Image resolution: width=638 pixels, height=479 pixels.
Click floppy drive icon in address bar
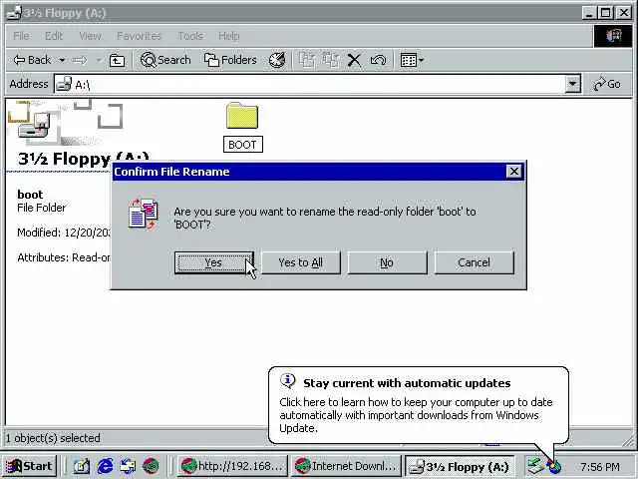click(64, 84)
